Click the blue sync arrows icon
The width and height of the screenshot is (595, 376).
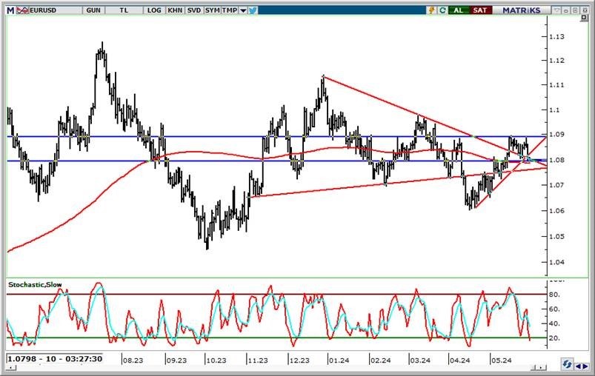(x=567, y=364)
